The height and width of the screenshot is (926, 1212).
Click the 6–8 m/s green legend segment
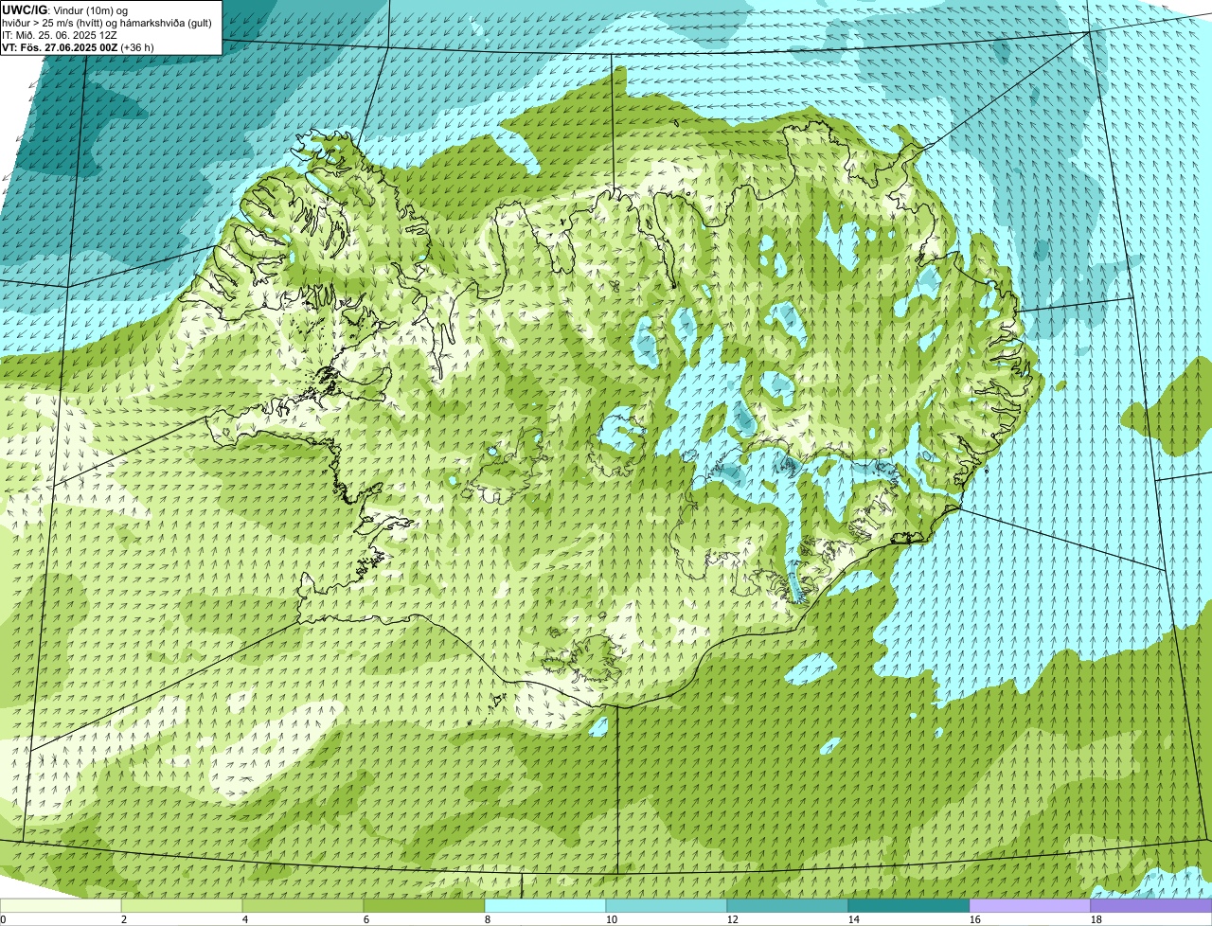pos(424,906)
